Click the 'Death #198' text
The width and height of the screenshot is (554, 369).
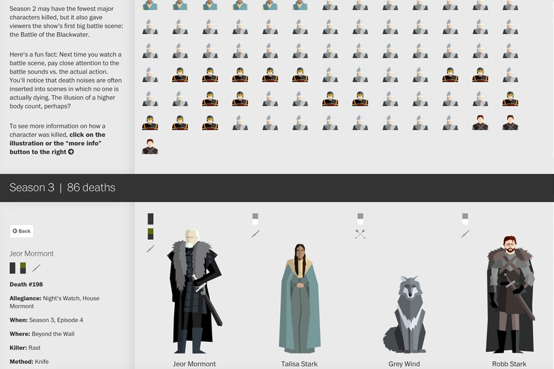tap(26, 284)
